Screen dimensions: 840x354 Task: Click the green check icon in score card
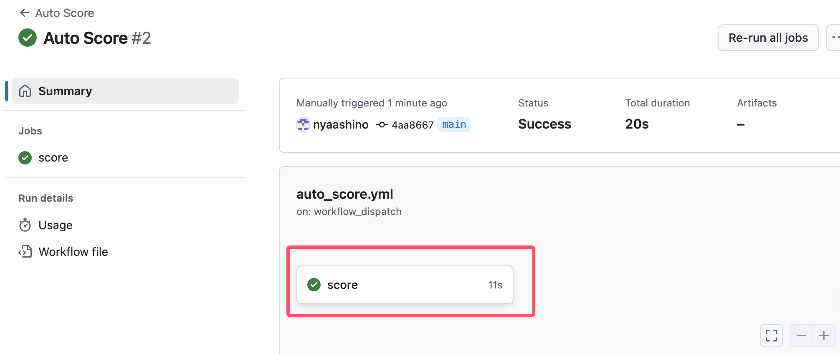click(x=314, y=285)
